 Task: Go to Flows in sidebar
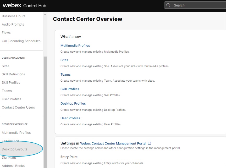[x=6, y=33]
